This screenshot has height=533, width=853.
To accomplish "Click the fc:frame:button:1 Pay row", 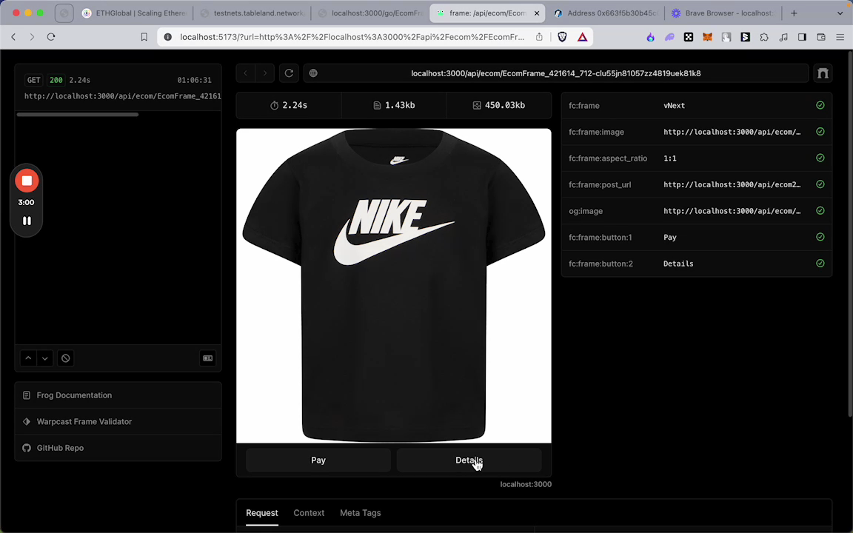I will (696, 237).
